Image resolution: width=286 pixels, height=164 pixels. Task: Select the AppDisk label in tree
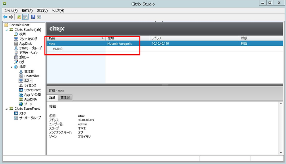25,44
